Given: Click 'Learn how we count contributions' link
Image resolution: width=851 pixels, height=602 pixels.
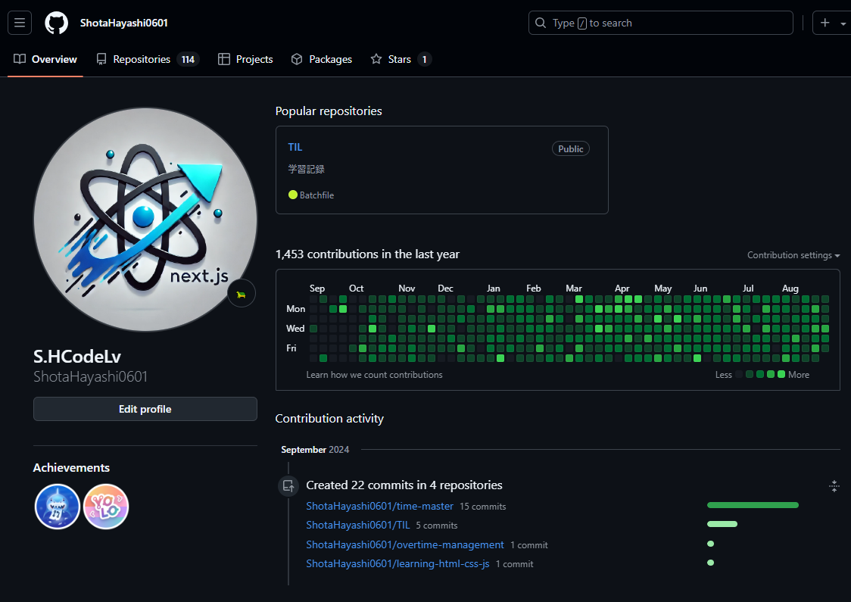Looking at the screenshot, I should pos(374,375).
